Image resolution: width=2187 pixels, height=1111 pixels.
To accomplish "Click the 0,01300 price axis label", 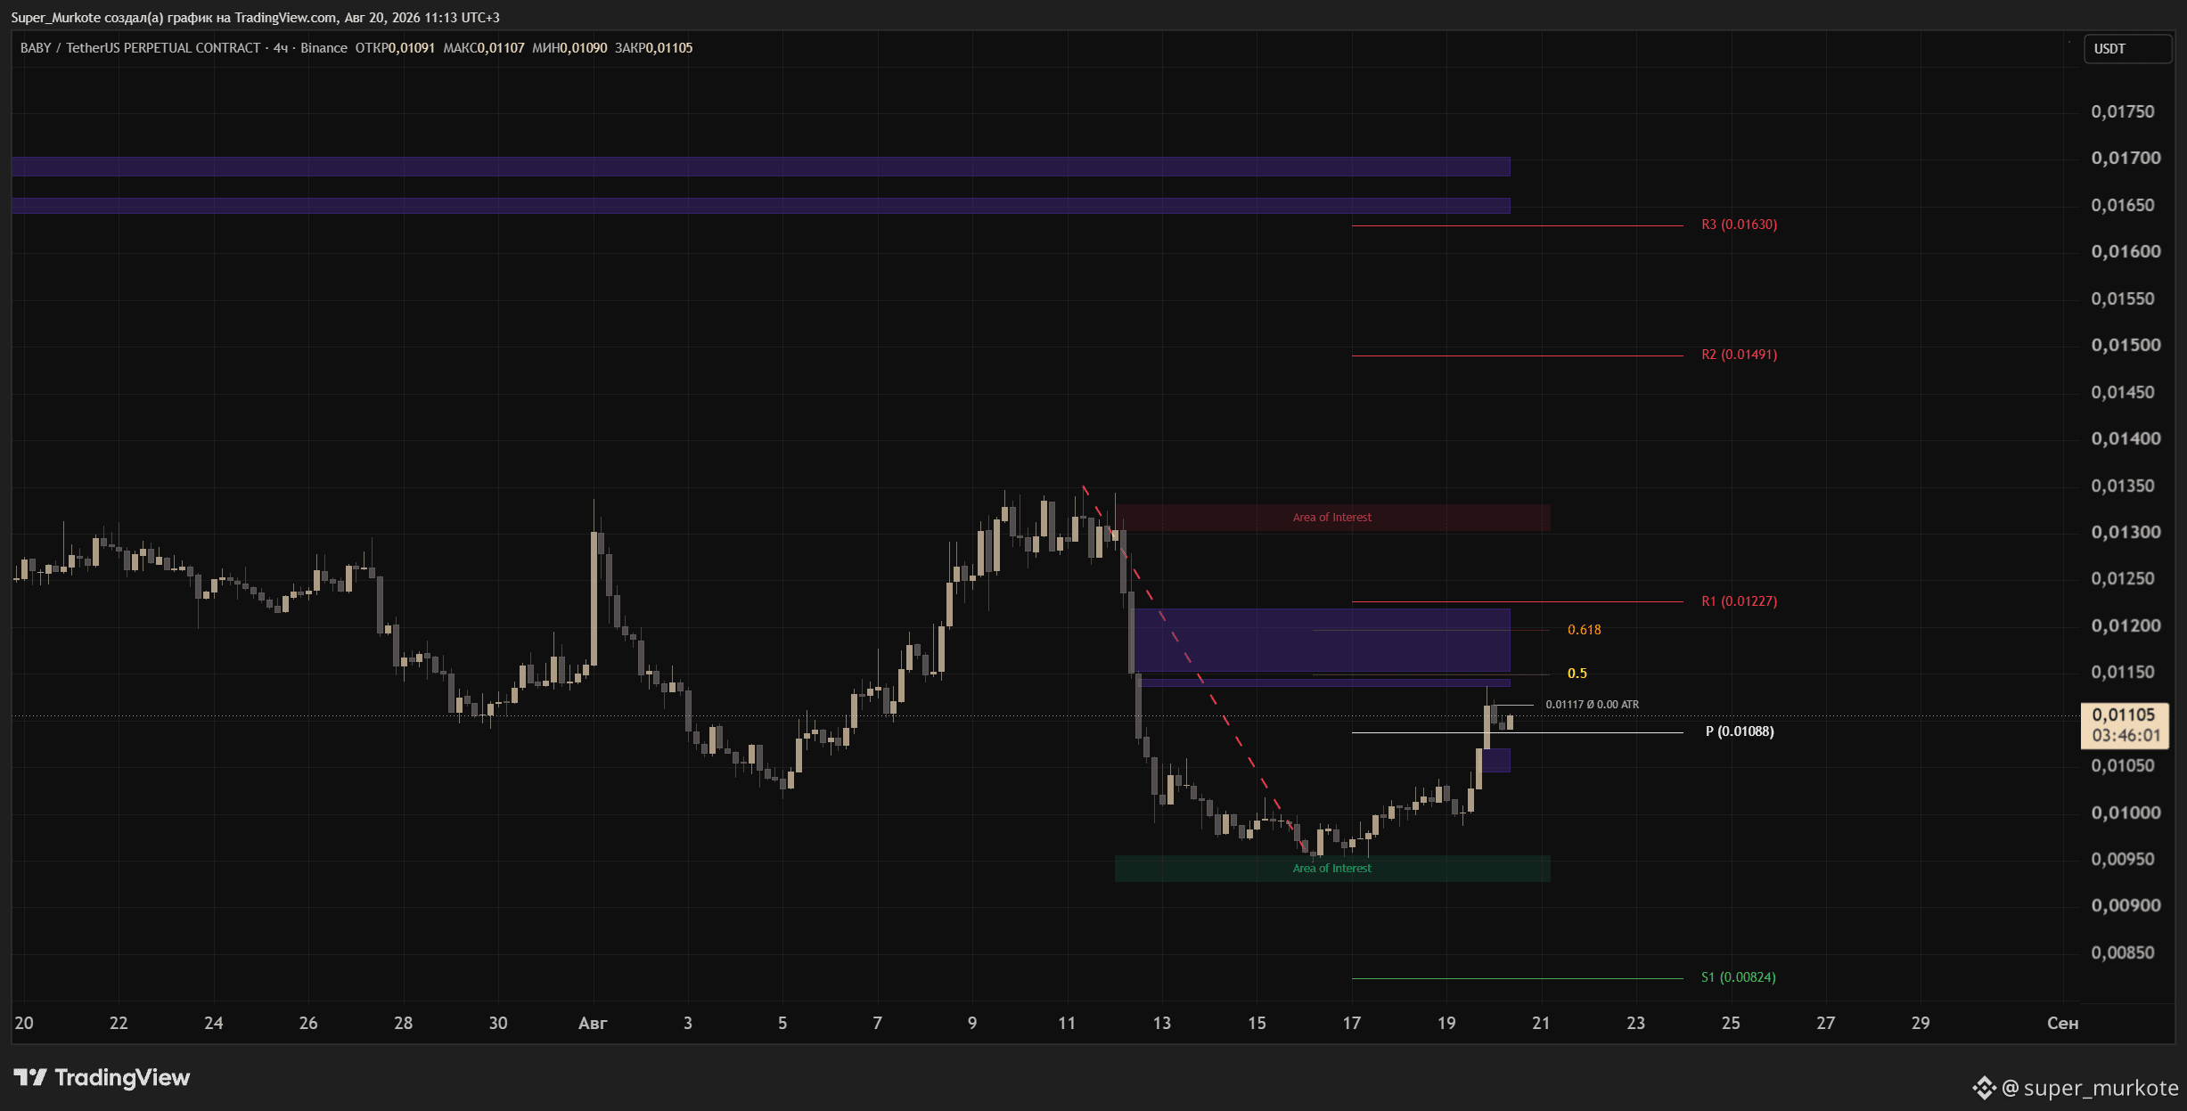I will click(x=2126, y=533).
